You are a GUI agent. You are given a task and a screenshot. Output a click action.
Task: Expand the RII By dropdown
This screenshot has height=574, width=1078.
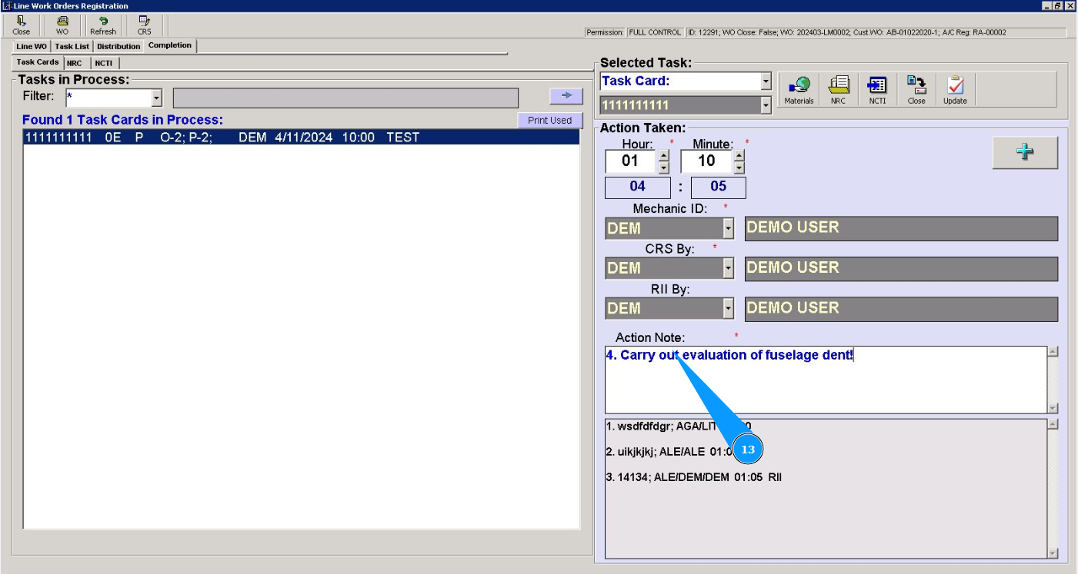pyautogui.click(x=728, y=308)
